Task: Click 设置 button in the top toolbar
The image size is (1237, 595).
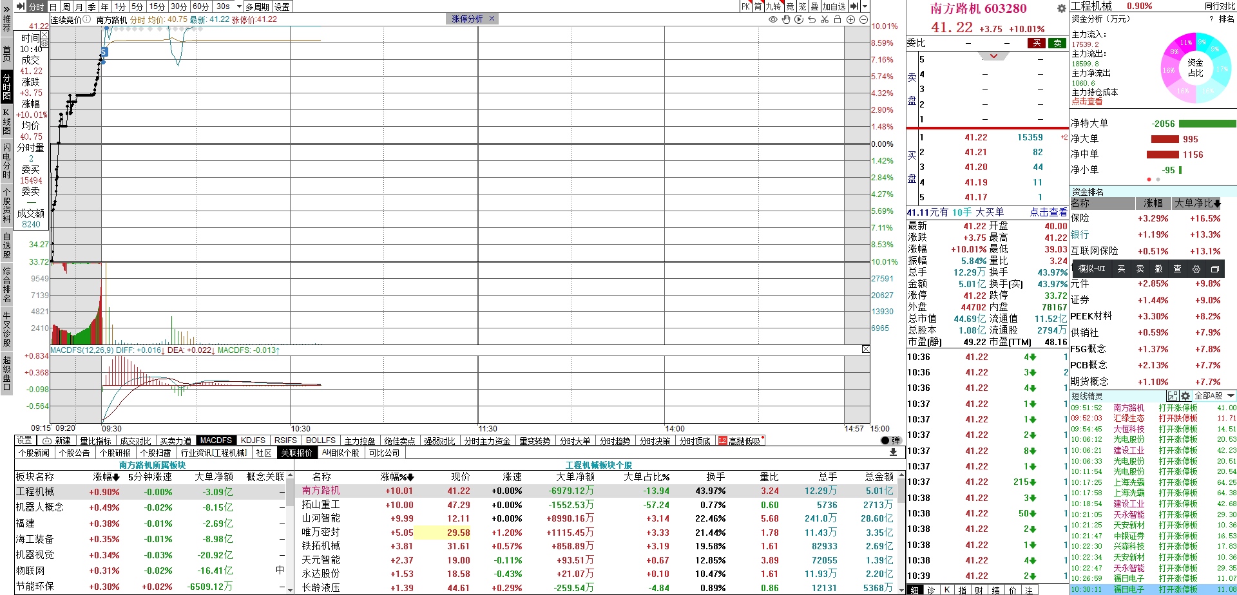Action: click(x=282, y=6)
